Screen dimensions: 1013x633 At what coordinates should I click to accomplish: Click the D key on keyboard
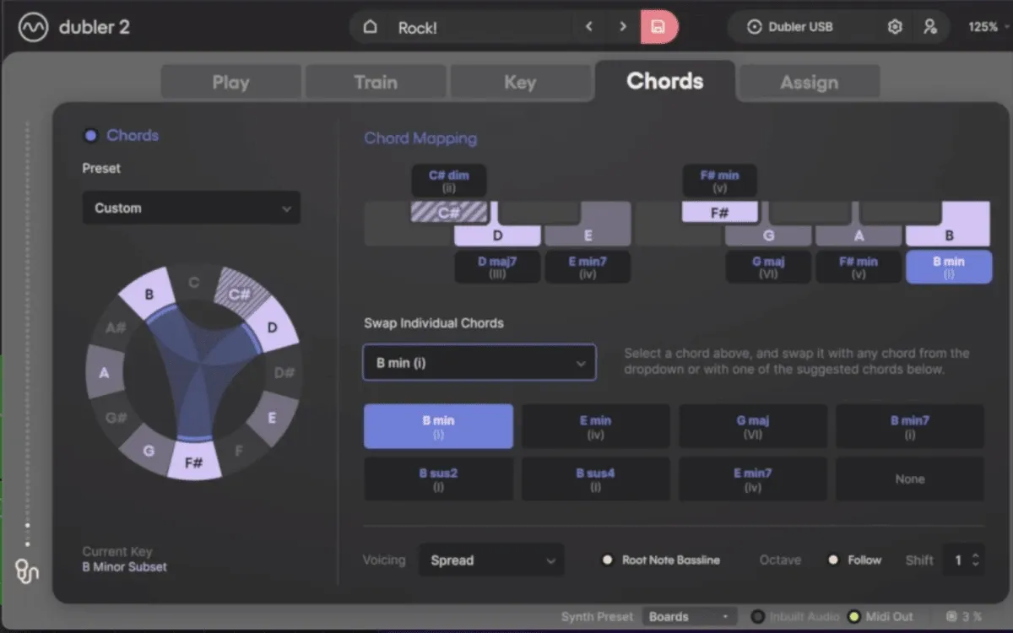tap(497, 235)
